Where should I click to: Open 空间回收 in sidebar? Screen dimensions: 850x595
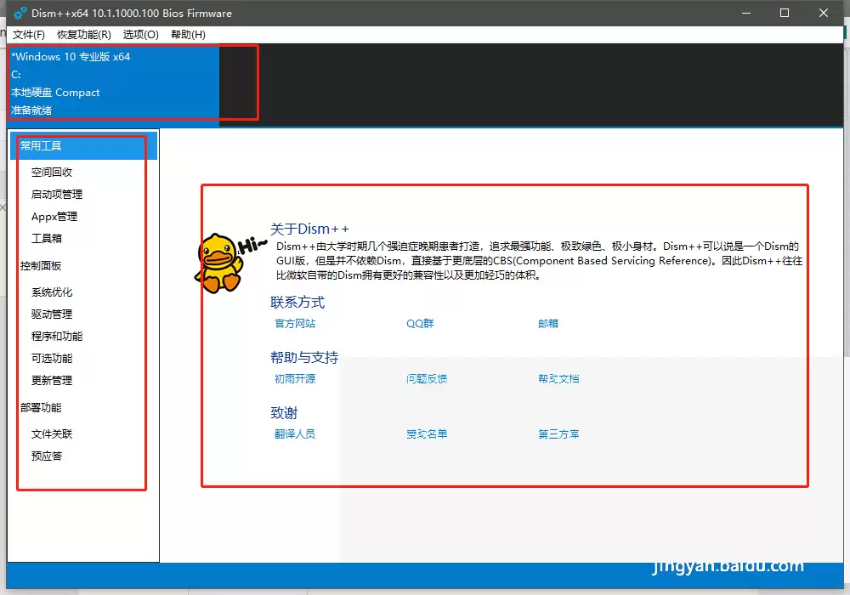click(52, 173)
